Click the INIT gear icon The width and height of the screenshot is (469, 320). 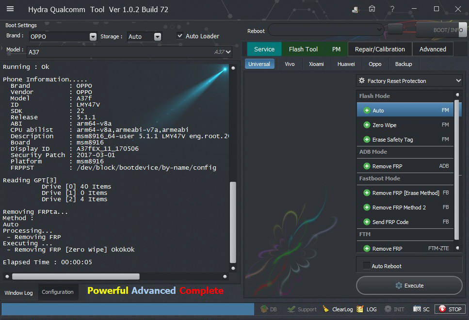[x=388, y=309]
